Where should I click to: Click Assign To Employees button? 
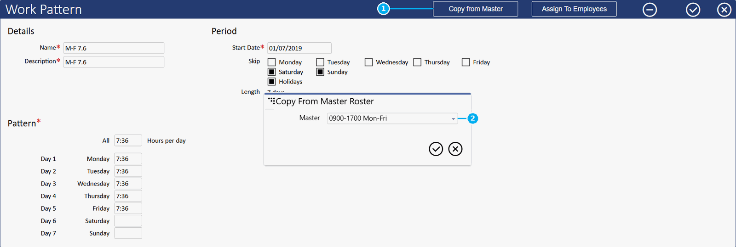[x=574, y=9]
